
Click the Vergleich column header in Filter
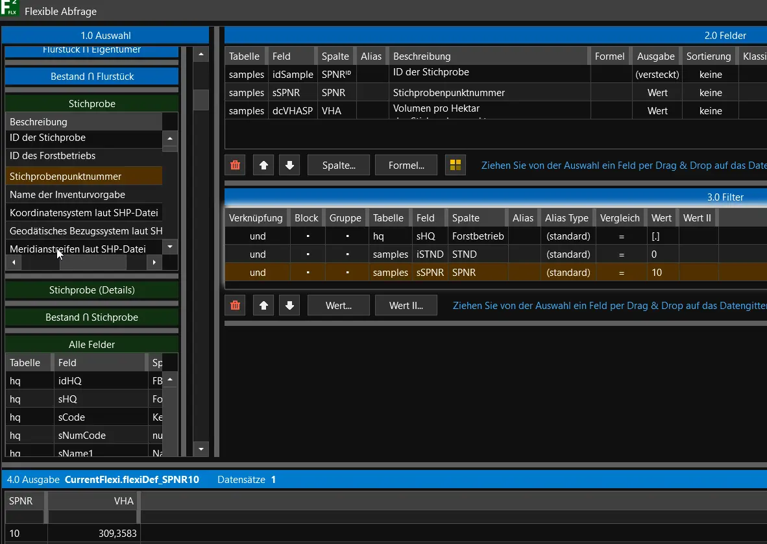620,218
